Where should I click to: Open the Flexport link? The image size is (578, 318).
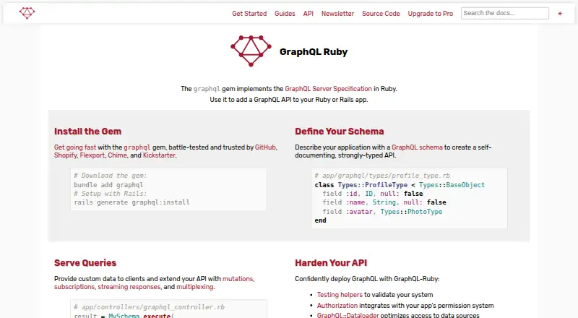coord(92,155)
